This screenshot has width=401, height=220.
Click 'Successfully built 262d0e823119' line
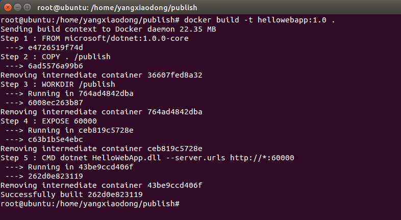coord(71,194)
